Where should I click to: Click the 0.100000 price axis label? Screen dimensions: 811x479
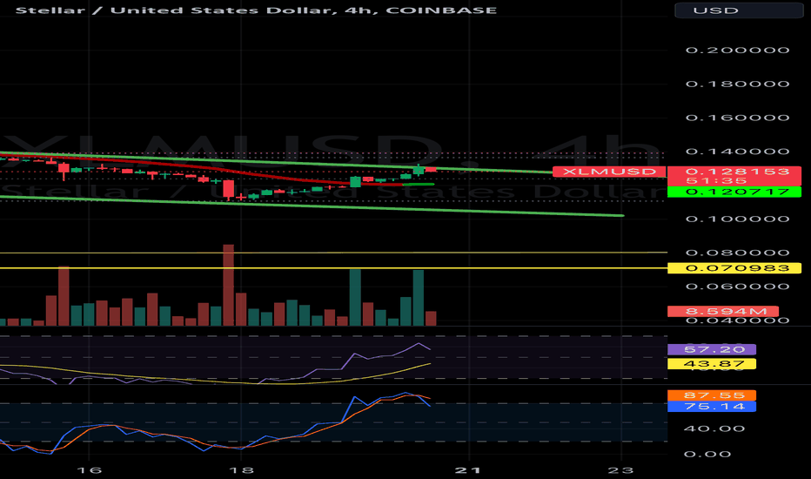pos(738,219)
